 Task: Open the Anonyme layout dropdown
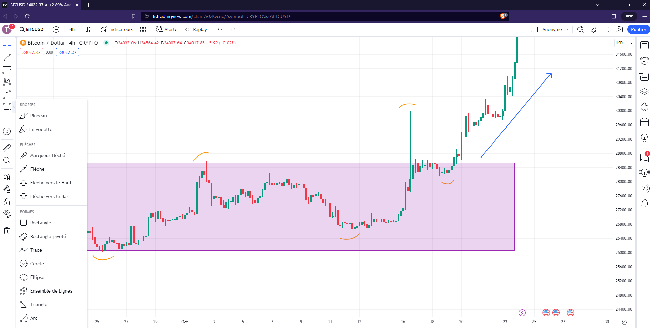coord(555,29)
